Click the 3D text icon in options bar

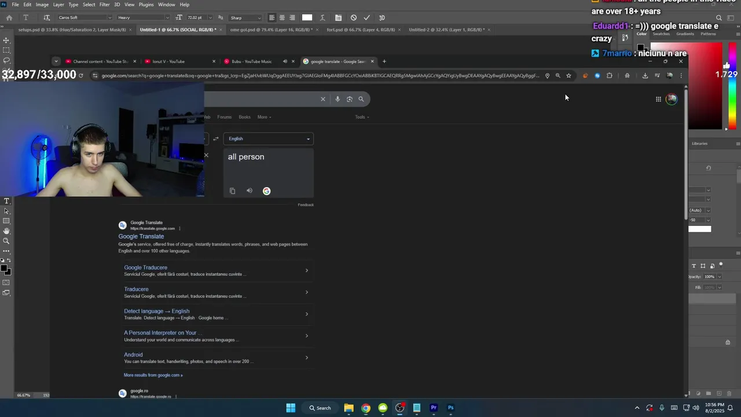tap(381, 17)
